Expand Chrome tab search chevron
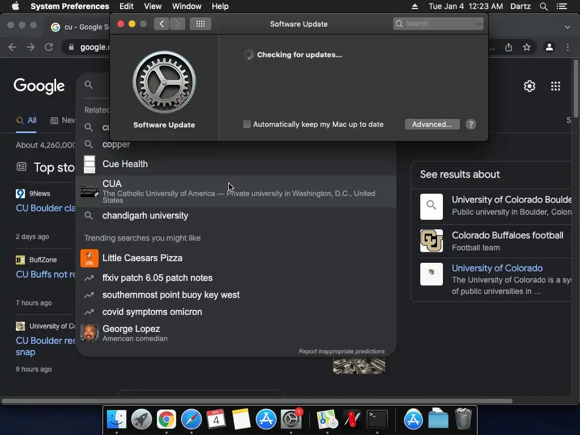 pyautogui.click(x=568, y=27)
